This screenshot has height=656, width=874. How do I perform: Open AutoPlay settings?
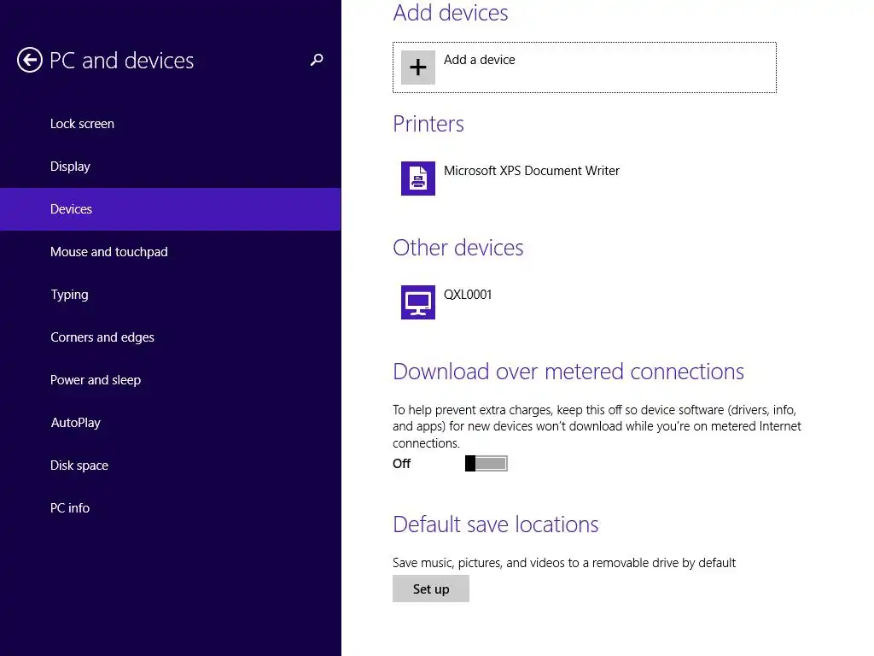[75, 423]
